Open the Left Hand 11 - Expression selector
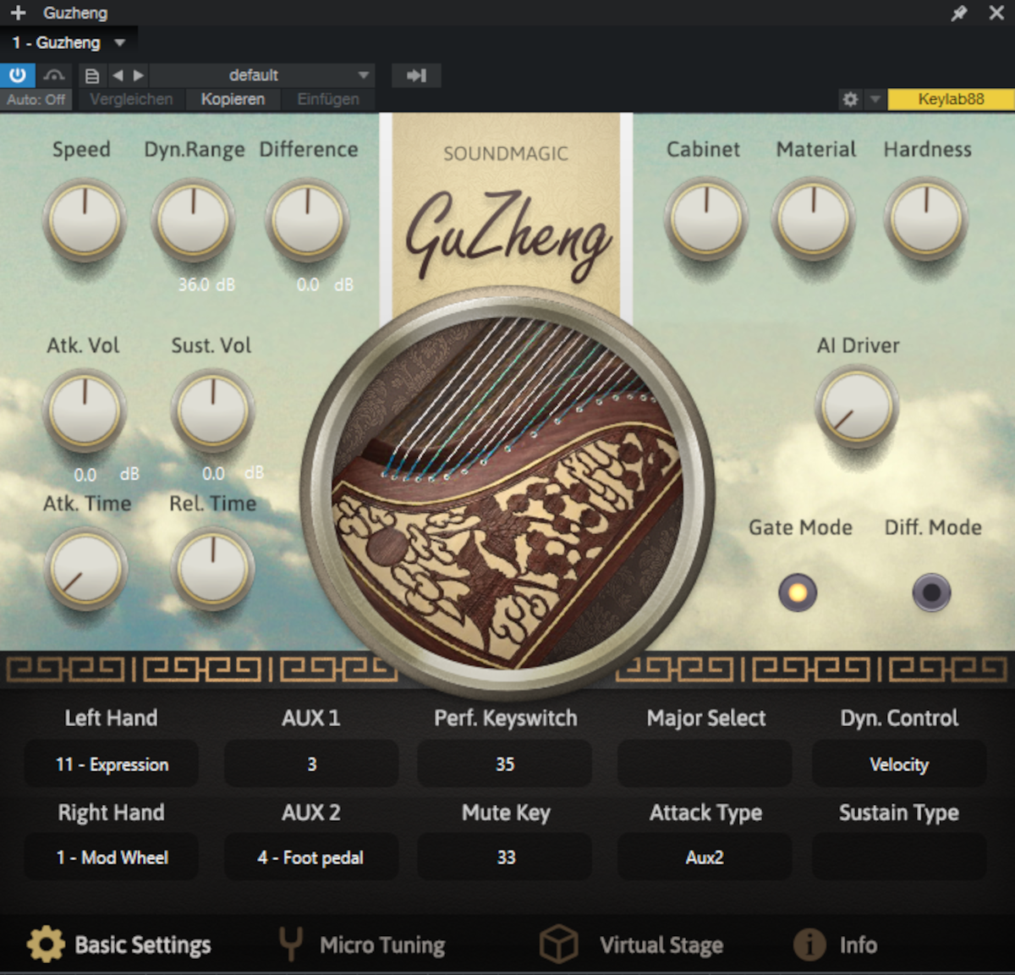This screenshot has width=1015, height=975. tap(112, 764)
